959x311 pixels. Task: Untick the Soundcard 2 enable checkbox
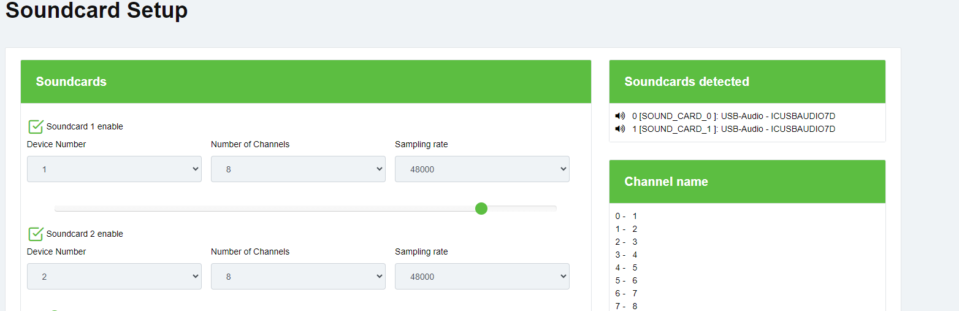point(36,234)
